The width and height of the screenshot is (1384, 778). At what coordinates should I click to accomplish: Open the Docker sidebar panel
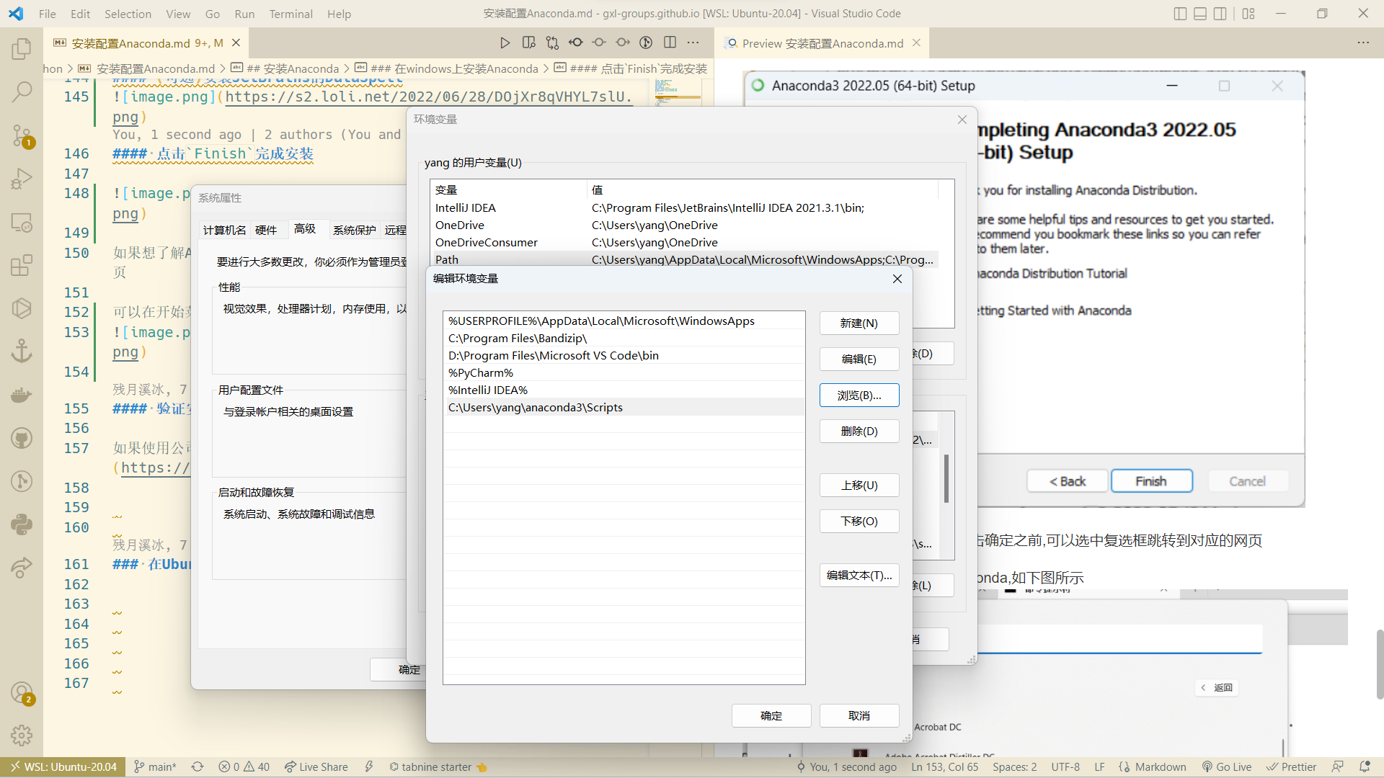[x=22, y=395]
